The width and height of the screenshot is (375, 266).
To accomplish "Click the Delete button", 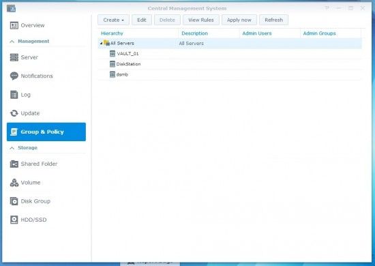I will pos(167,20).
